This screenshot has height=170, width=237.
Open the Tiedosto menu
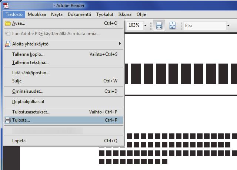(x=14, y=14)
